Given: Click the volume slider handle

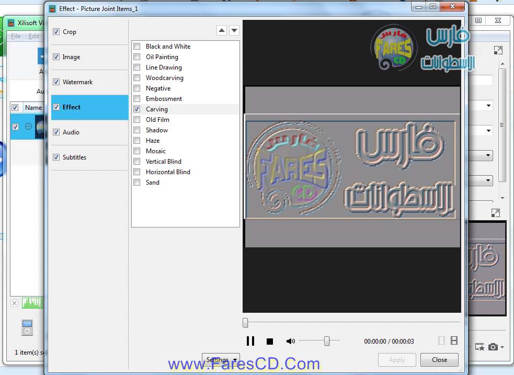Looking at the screenshot, I should pos(327,341).
